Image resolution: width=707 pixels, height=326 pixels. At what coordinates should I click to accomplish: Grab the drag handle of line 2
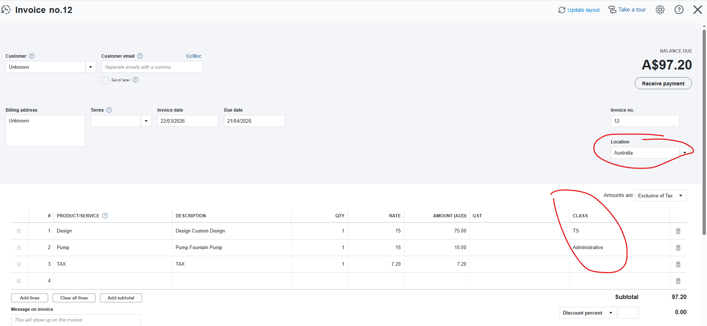click(19, 248)
